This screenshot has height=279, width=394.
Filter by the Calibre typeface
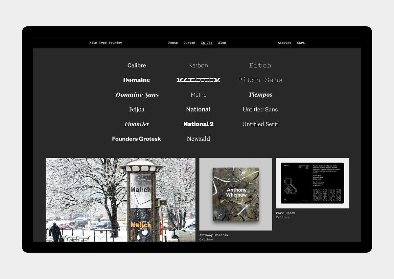136,65
